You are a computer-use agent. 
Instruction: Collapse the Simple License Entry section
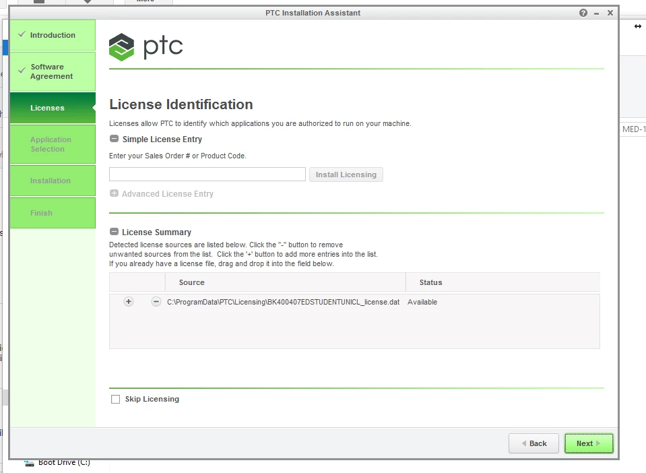[x=114, y=139]
